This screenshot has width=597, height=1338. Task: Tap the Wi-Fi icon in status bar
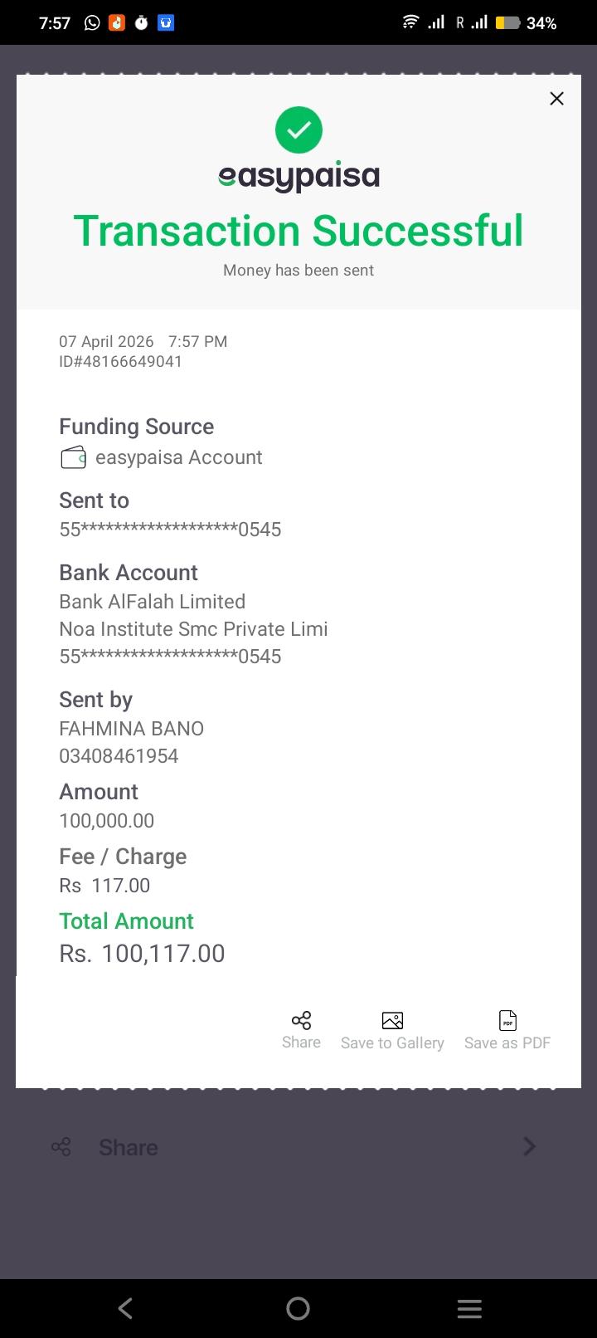click(410, 22)
